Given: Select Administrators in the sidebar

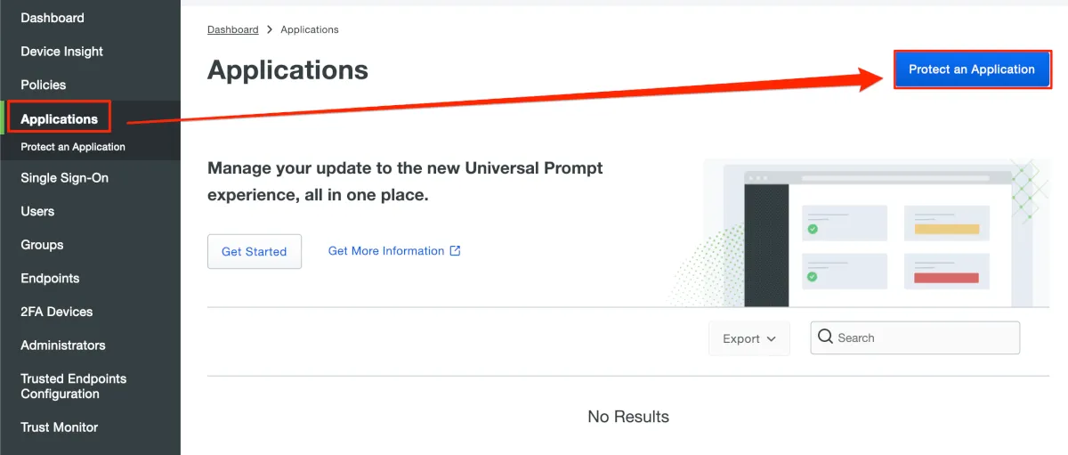Looking at the screenshot, I should [x=63, y=345].
